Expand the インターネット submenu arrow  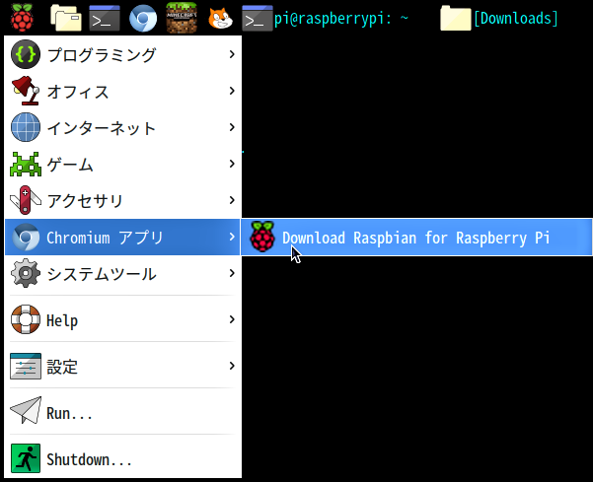[x=232, y=127]
